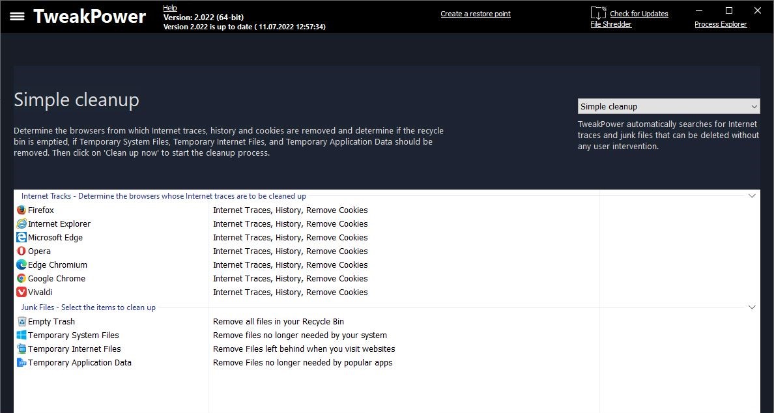The width and height of the screenshot is (774, 413).
Task: Click the update download icon
Action: 598,13
